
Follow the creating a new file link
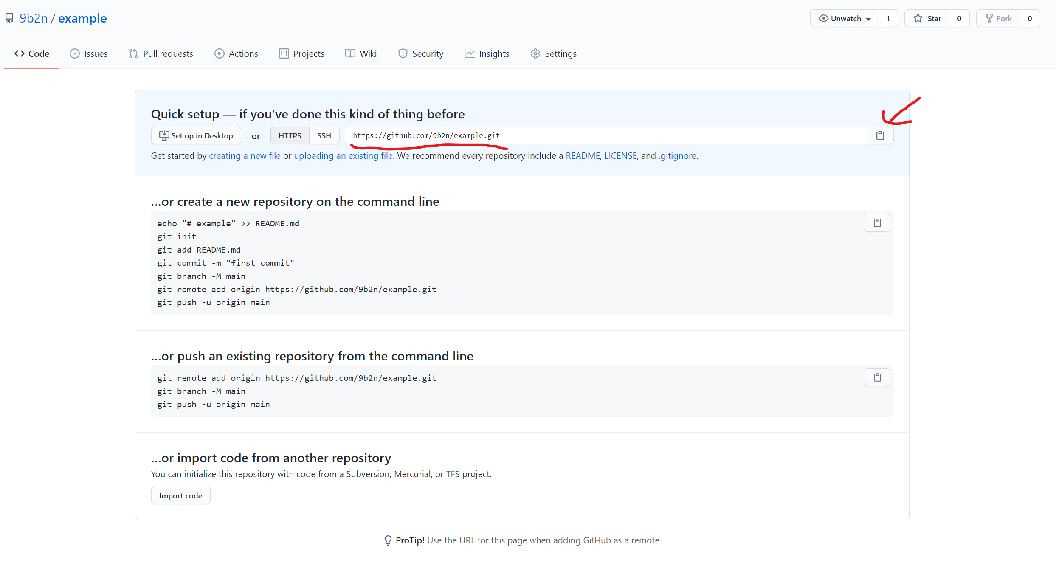(245, 156)
